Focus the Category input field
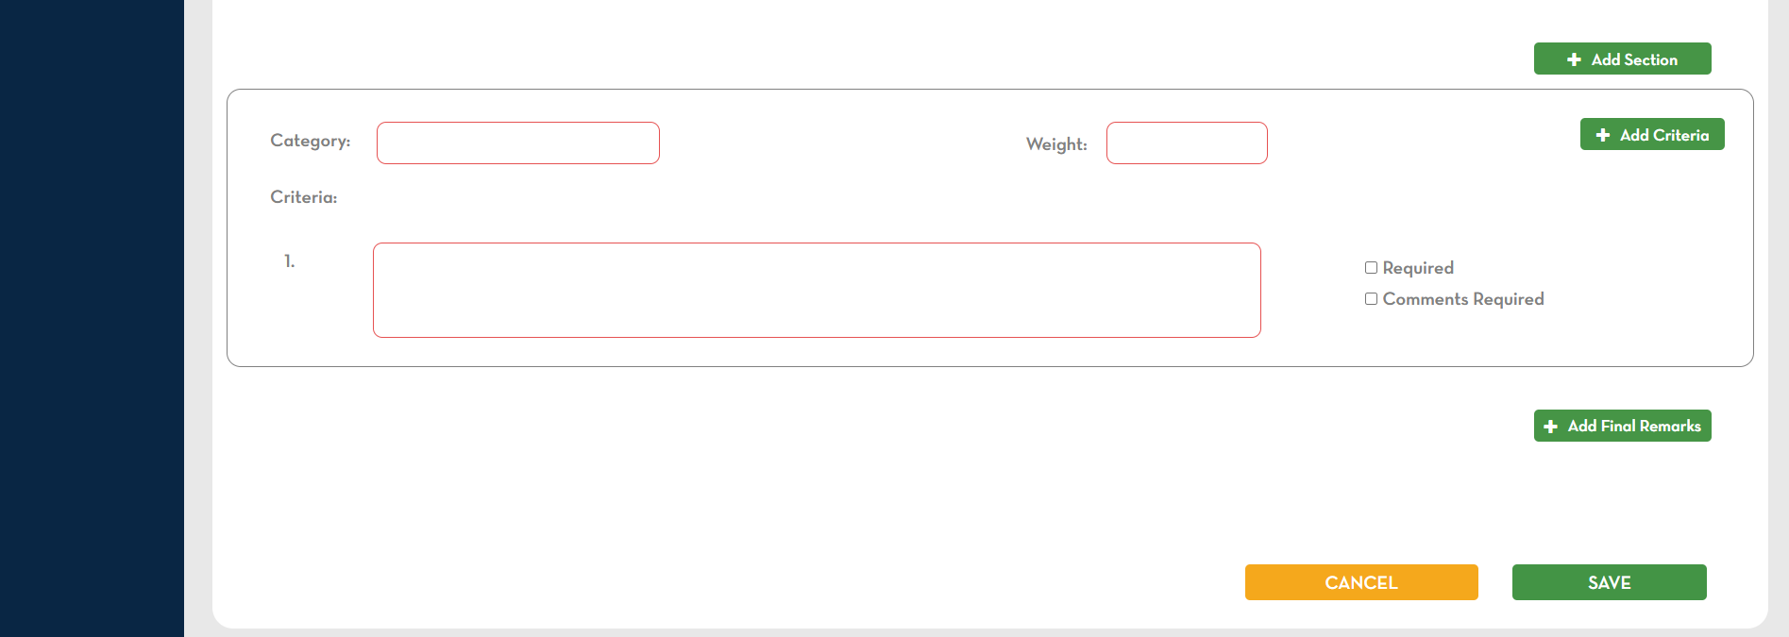1789x637 pixels. coord(518,142)
